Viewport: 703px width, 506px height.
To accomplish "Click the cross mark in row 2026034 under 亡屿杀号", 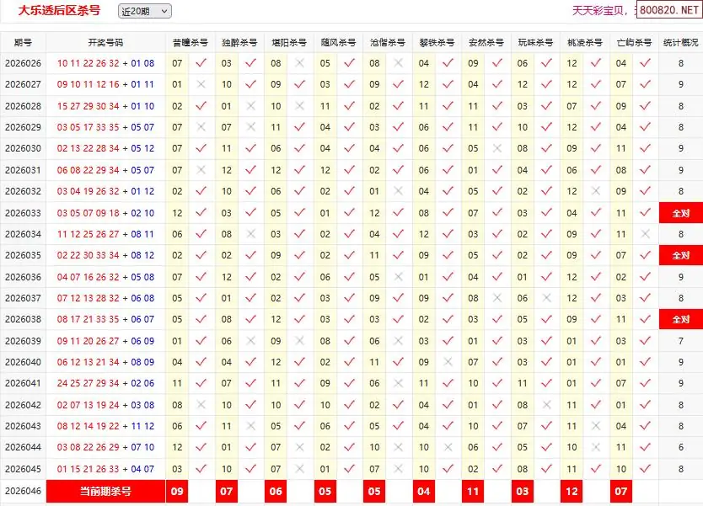I will pos(645,234).
